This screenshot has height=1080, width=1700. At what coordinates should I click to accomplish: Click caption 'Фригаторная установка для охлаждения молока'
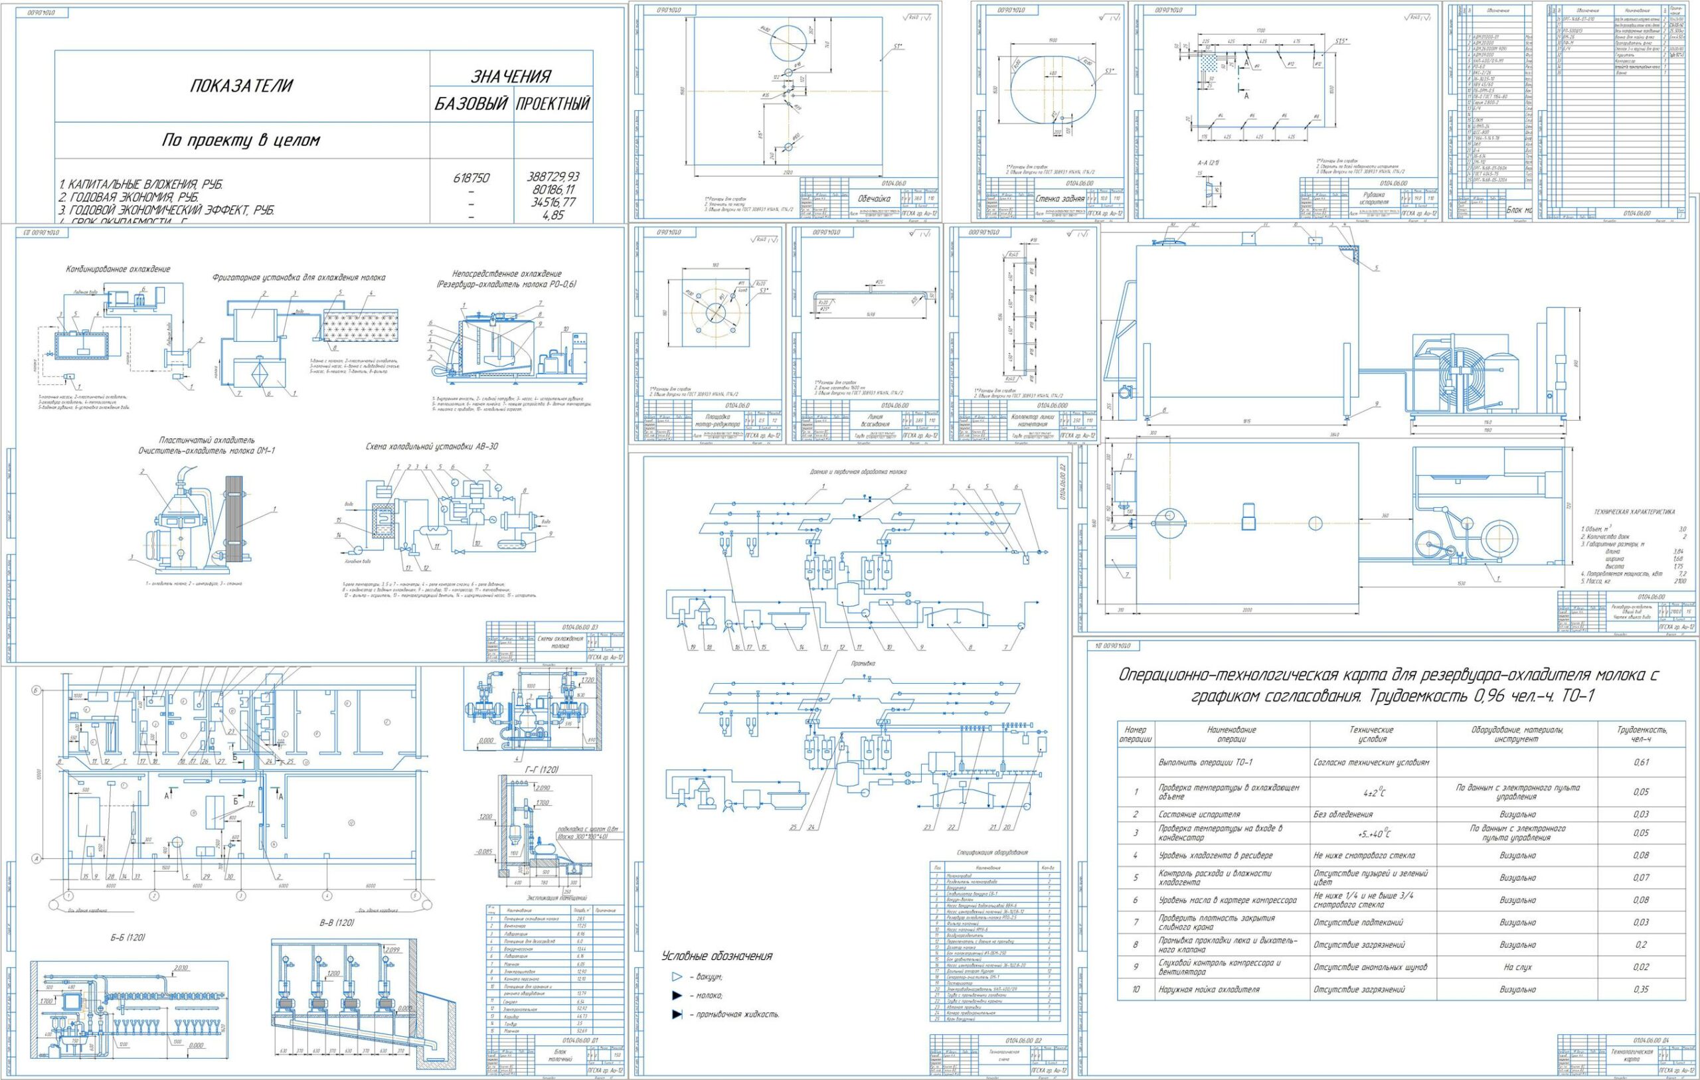(x=299, y=277)
